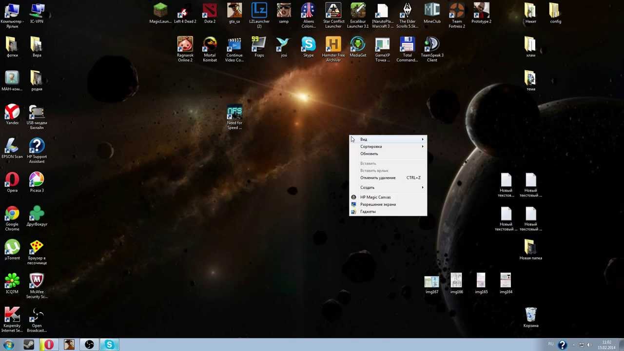This screenshot has height=351, width=624.
Task: Click the volume speaker tray icon
Action: [589, 345]
